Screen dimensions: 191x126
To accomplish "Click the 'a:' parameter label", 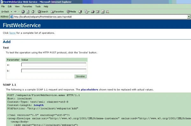I will [x=8, y=65].
